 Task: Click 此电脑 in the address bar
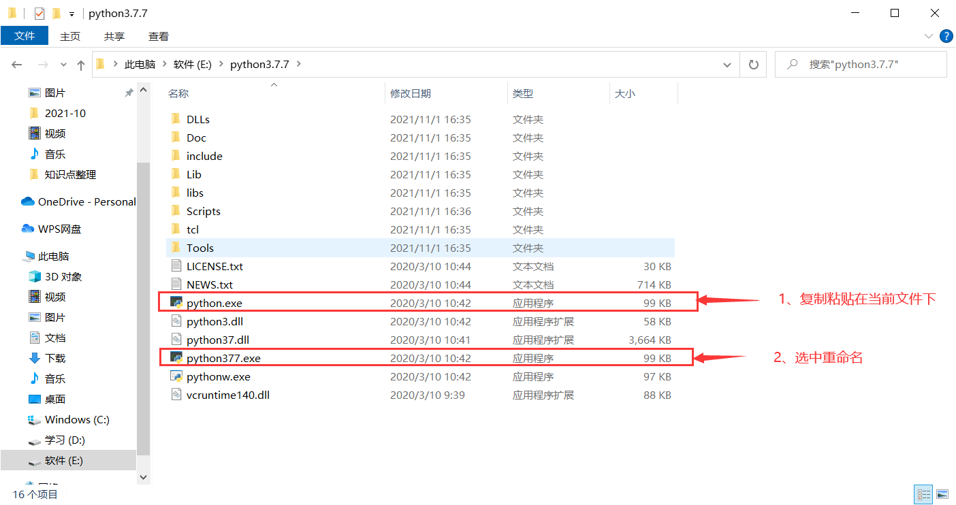[140, 65]
